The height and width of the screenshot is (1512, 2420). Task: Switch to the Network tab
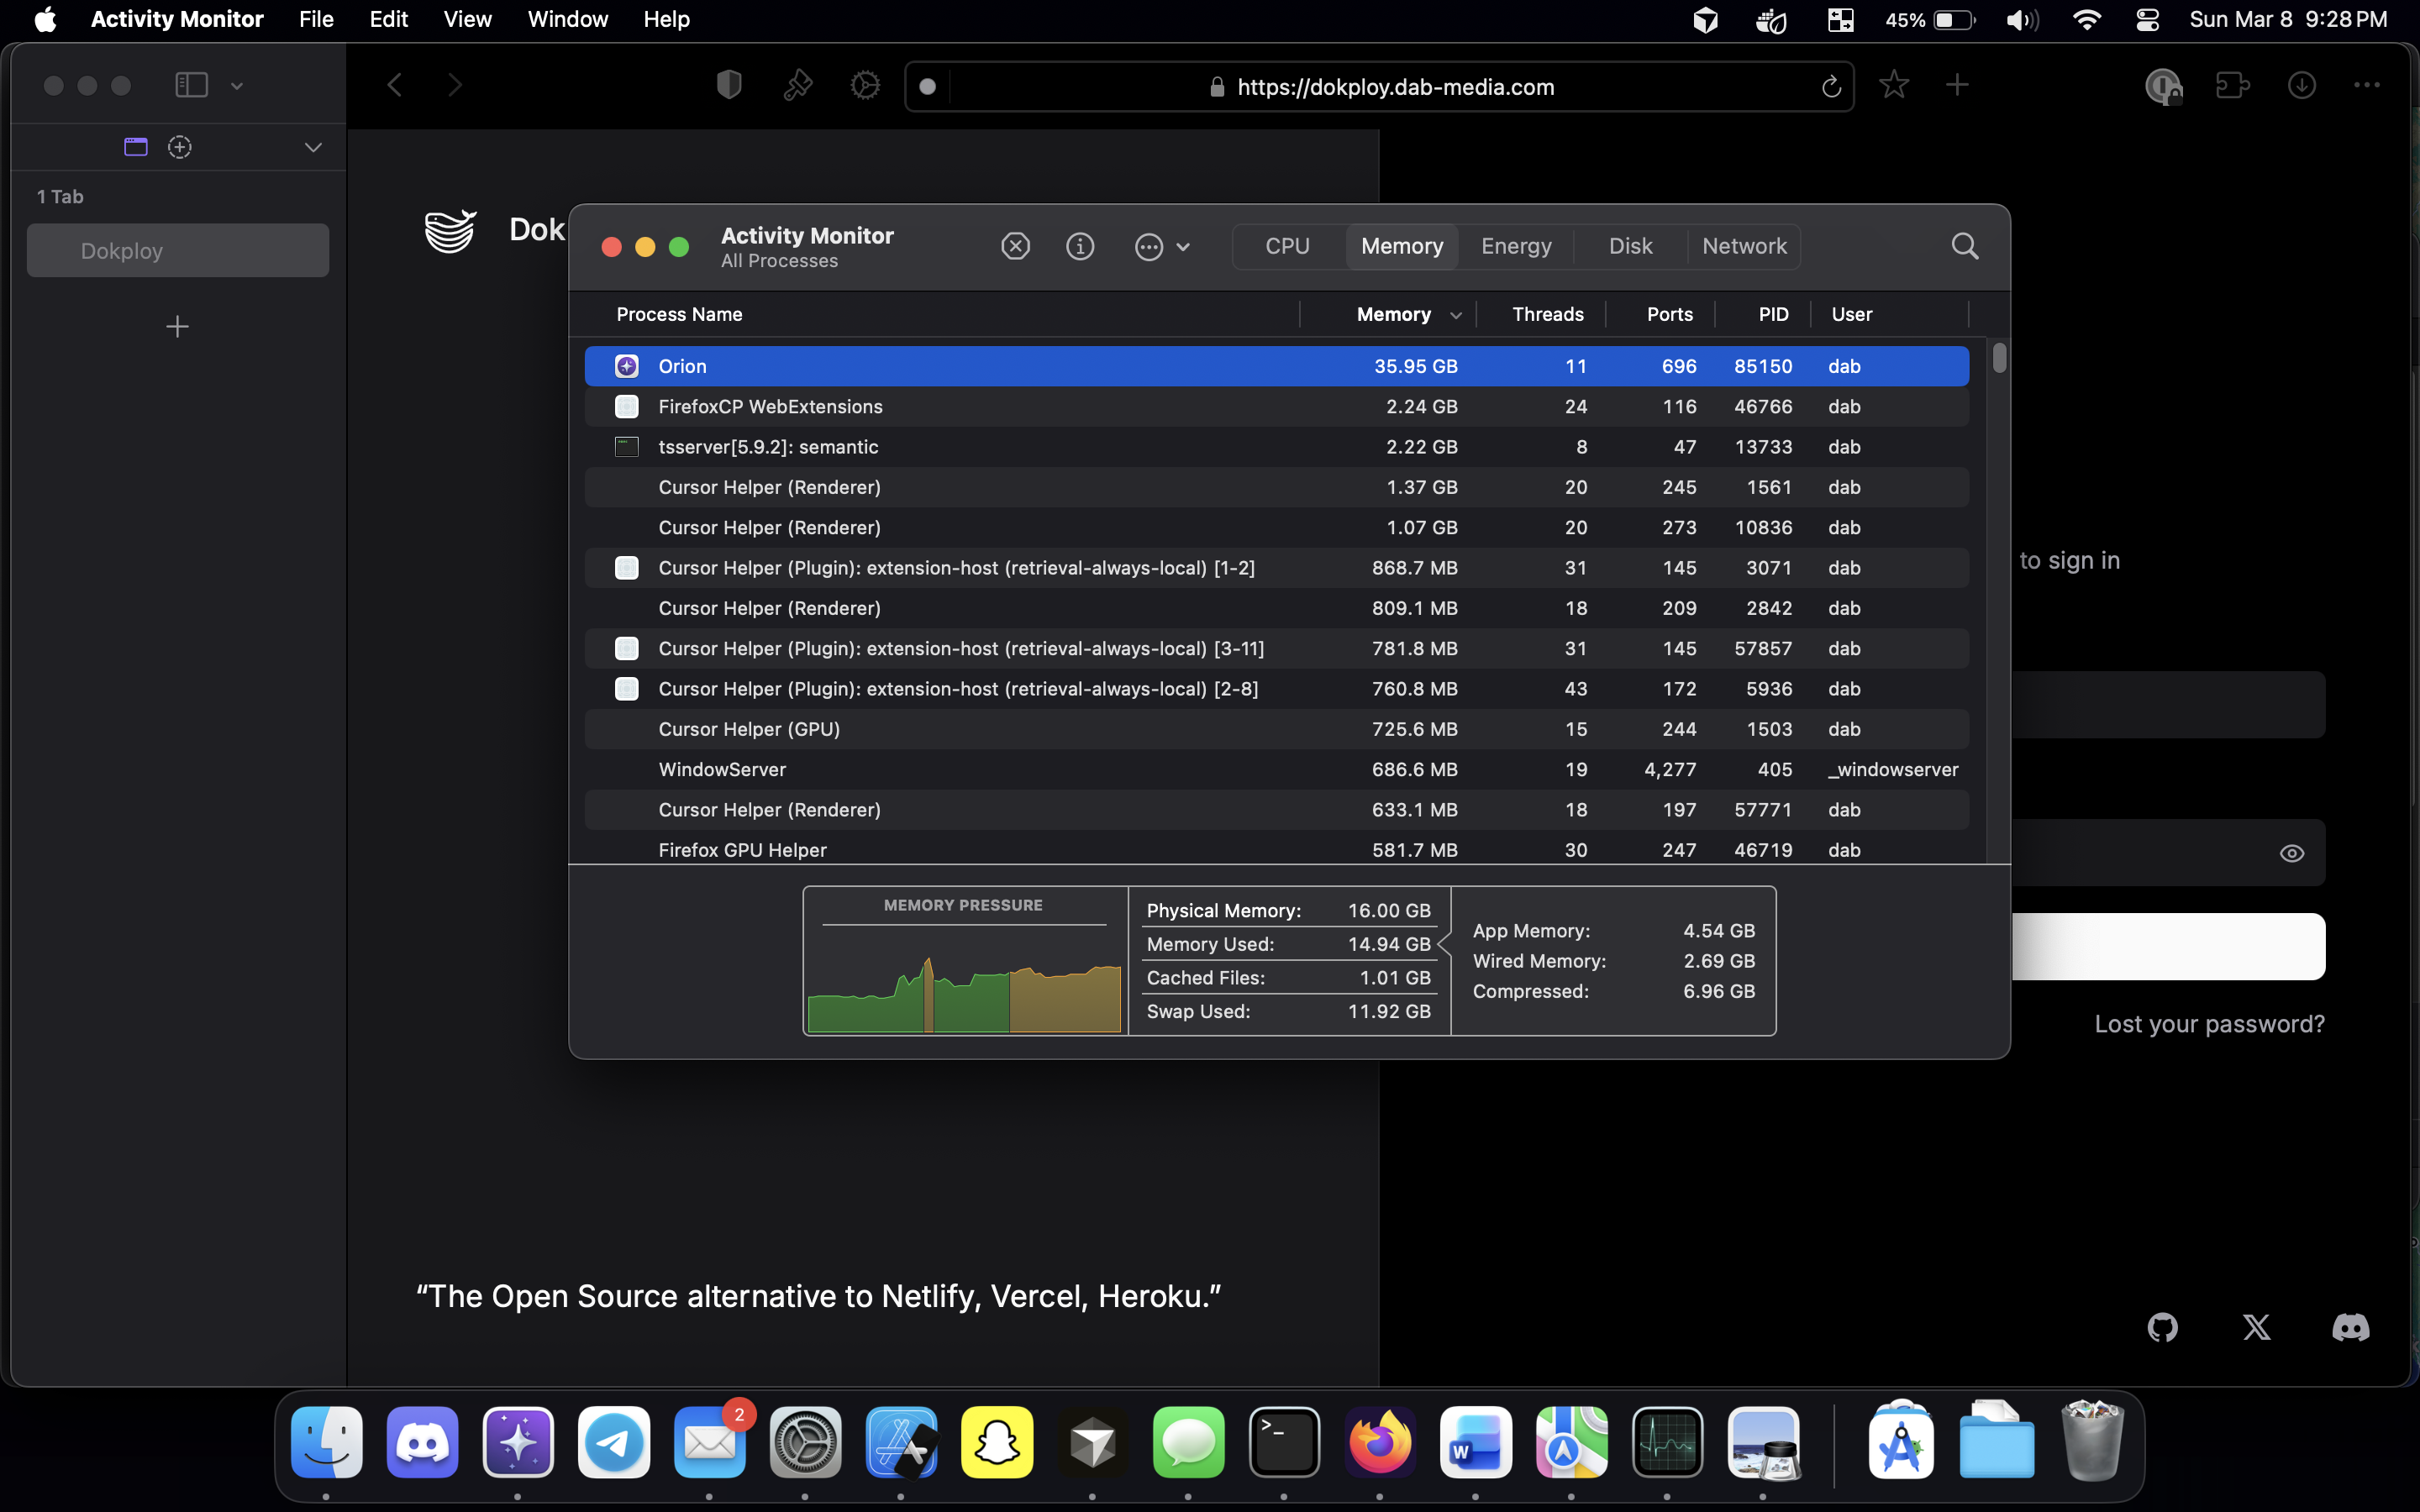click(1743, 246)
